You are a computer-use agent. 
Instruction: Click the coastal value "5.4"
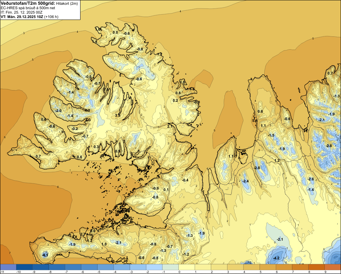click(255, 120)
